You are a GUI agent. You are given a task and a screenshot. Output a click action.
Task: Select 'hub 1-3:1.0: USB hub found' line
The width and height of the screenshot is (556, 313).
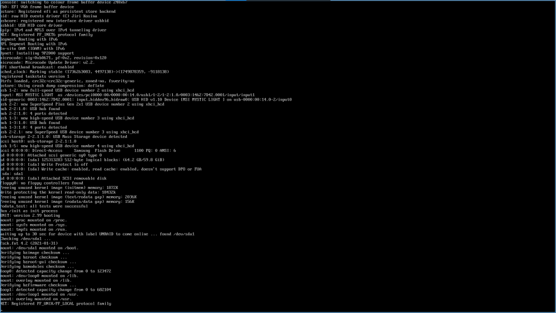point(30,123)
